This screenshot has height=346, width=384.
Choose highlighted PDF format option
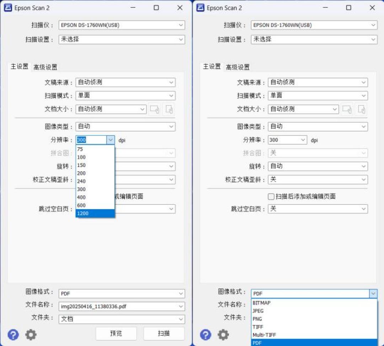(x=314, y=343)
